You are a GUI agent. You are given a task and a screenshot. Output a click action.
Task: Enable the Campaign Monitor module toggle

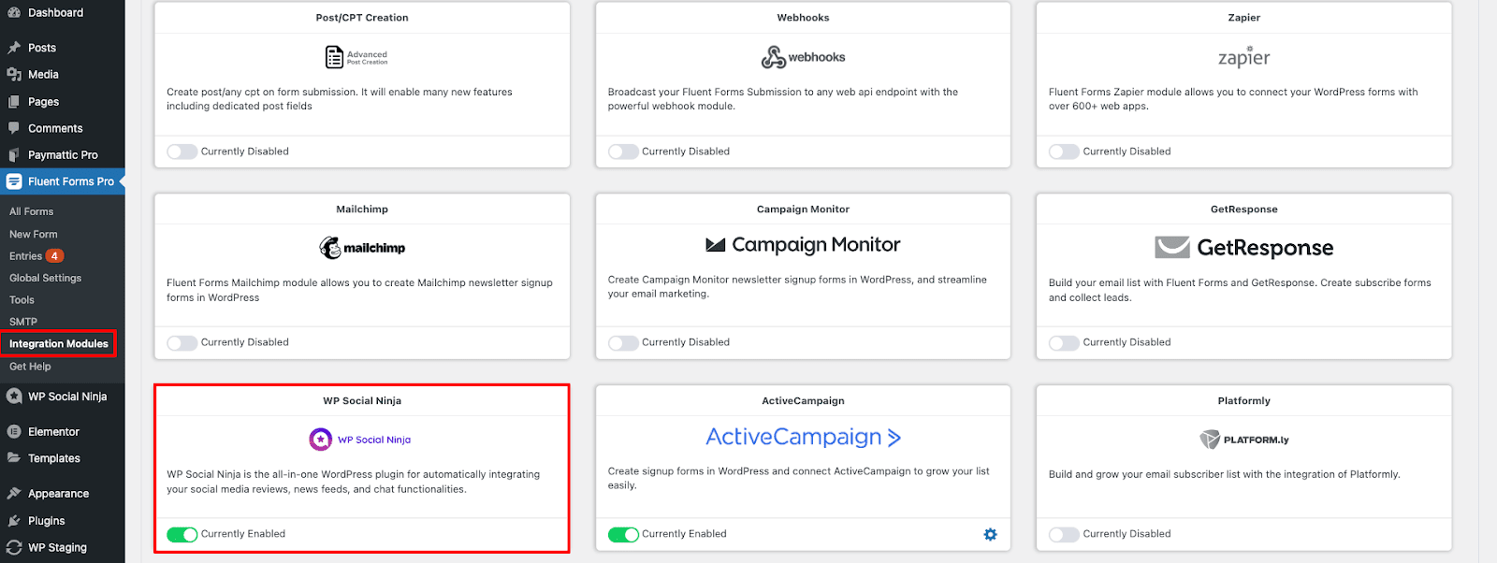(623, 343)
